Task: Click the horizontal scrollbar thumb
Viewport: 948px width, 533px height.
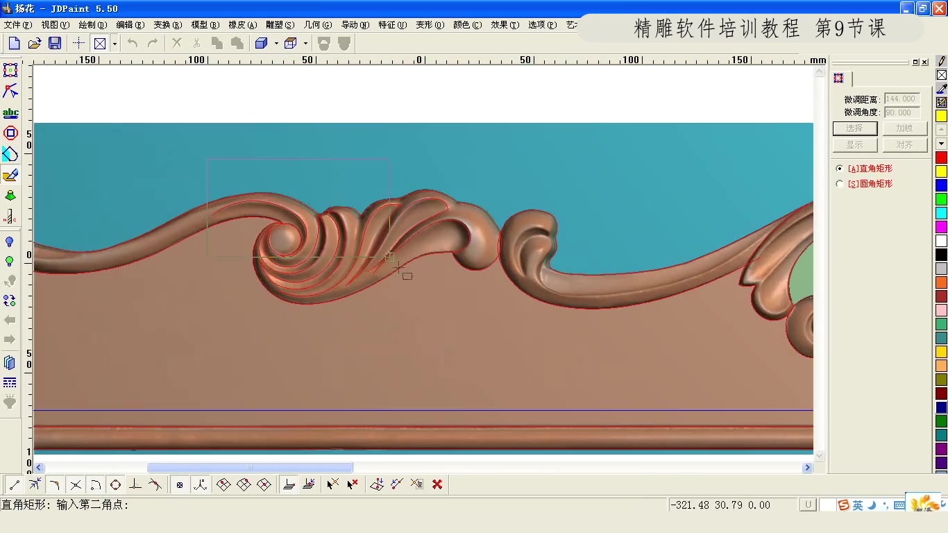Action: (250, 468)
